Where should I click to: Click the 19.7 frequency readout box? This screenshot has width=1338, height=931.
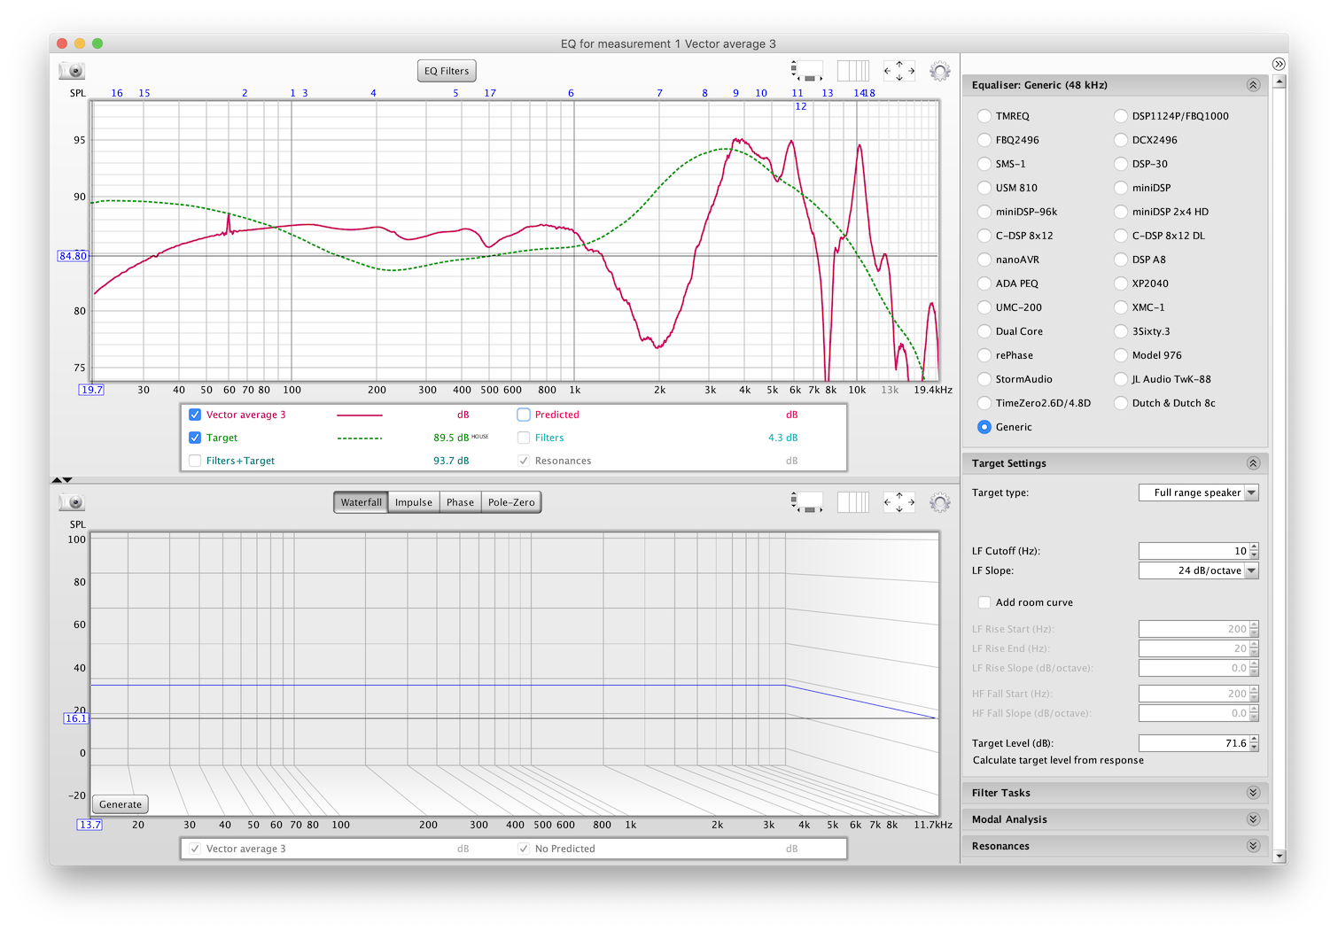pos(91,390)
